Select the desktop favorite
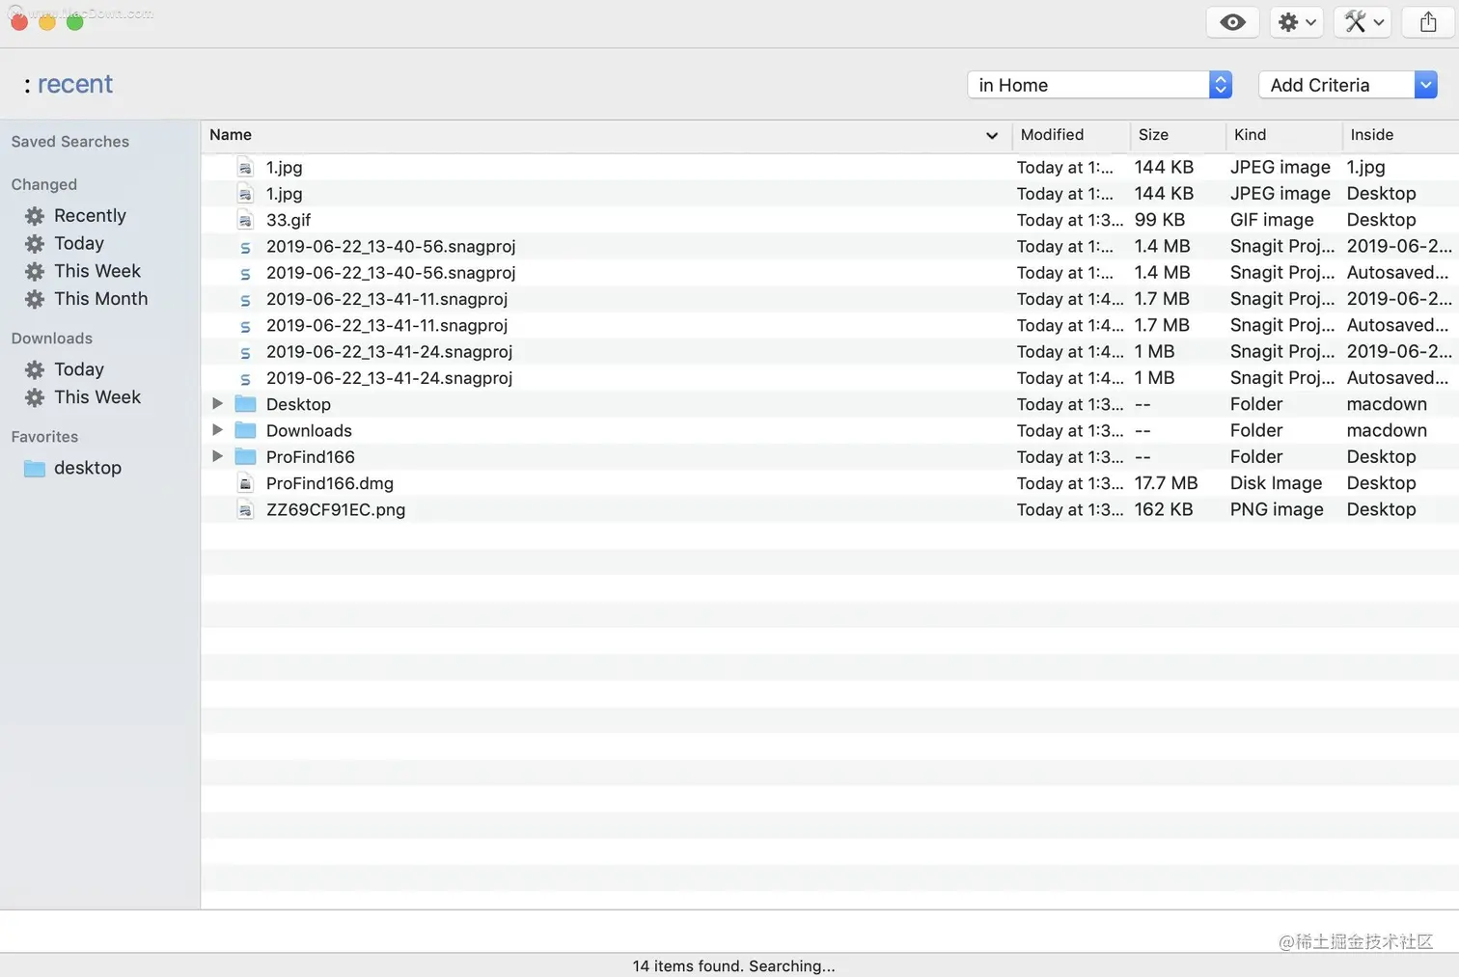This screenshot has width=1459, height=977. click(x=88, y=468)
